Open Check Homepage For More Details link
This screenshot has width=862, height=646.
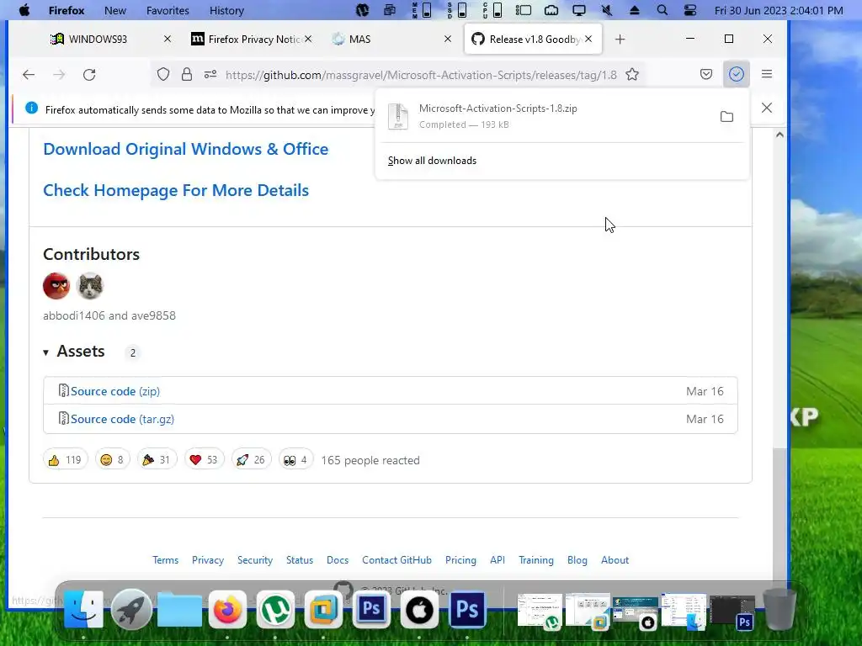[176, 190]
